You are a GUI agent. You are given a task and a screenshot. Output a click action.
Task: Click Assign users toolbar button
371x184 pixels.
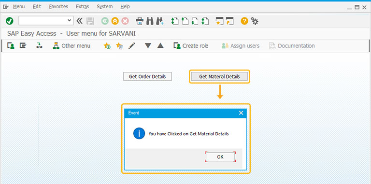[x=241, y=46]
